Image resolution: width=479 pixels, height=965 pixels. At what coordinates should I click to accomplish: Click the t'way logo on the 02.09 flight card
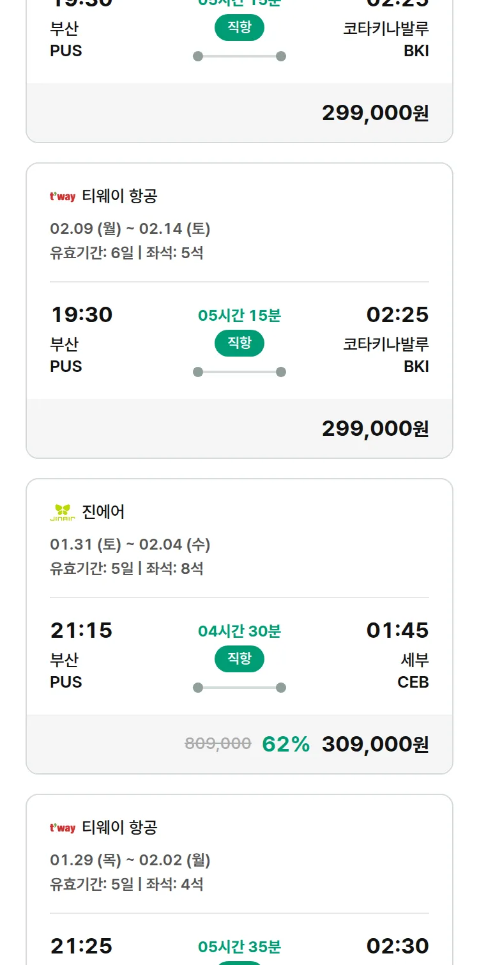pos(63,197)
